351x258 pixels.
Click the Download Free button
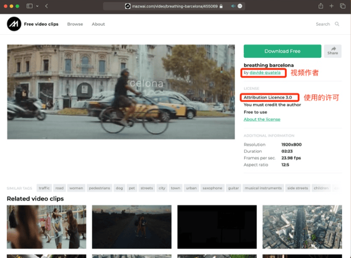tap(282, 51)
